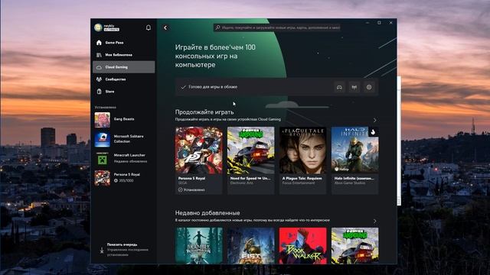Maximize the Xbox app window
Screen dimensions: 490x275
(379, 23)
